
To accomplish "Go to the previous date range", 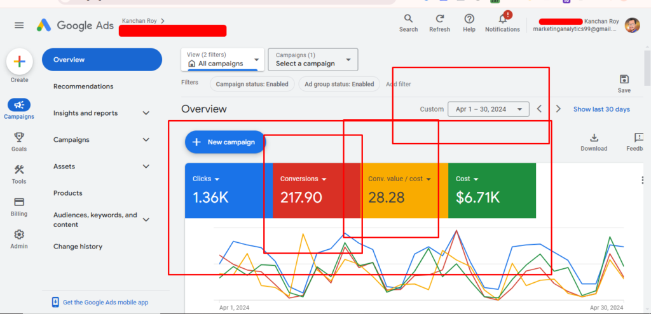I will 539,109.
